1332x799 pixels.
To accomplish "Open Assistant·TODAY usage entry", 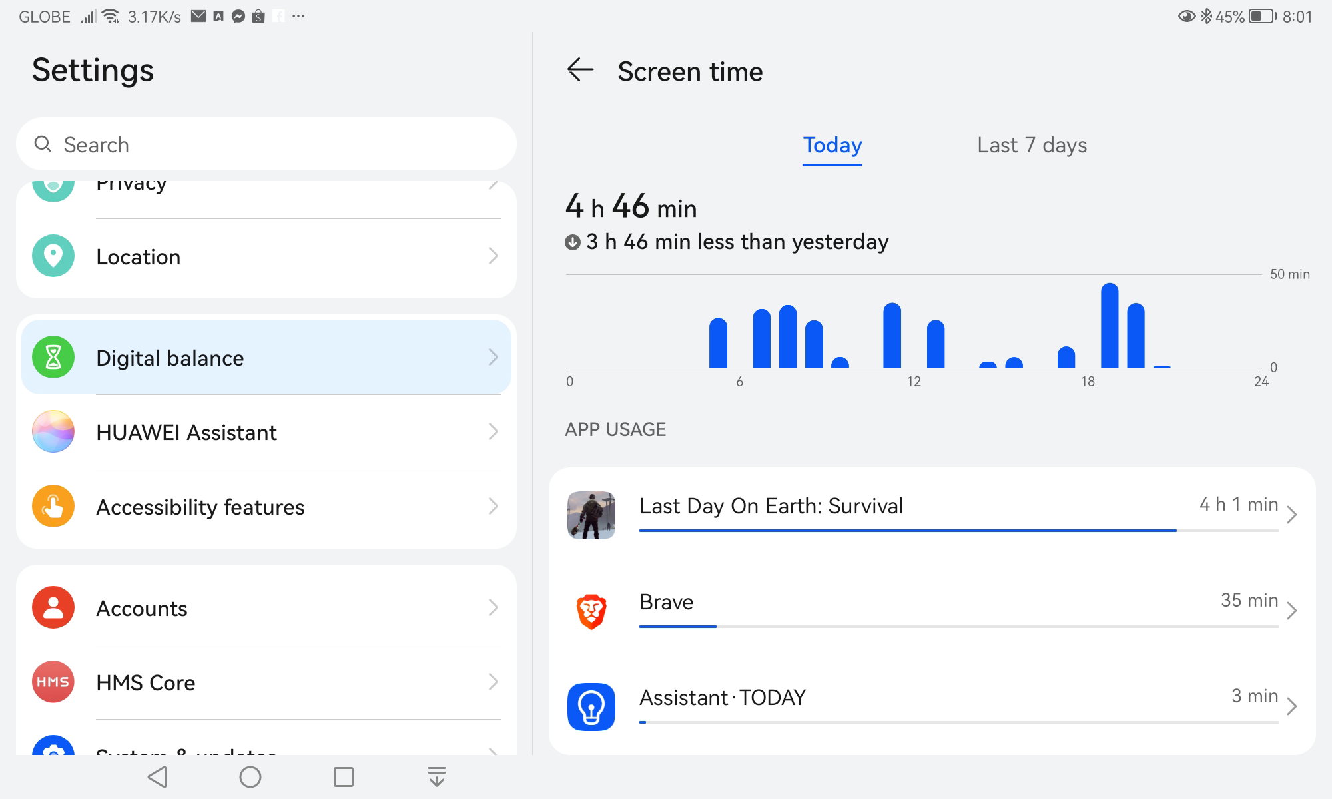I will coord(932,707).
